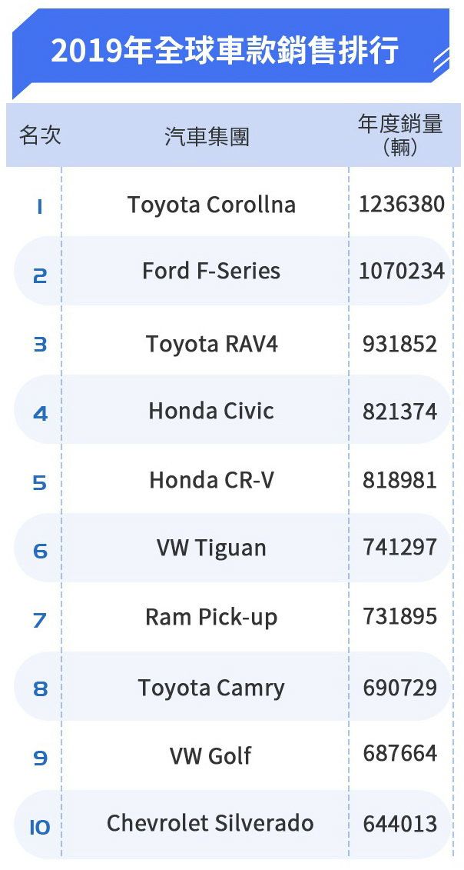Select the VW Tiguan row name
The image size is (464, 870).
click(211, 548)
